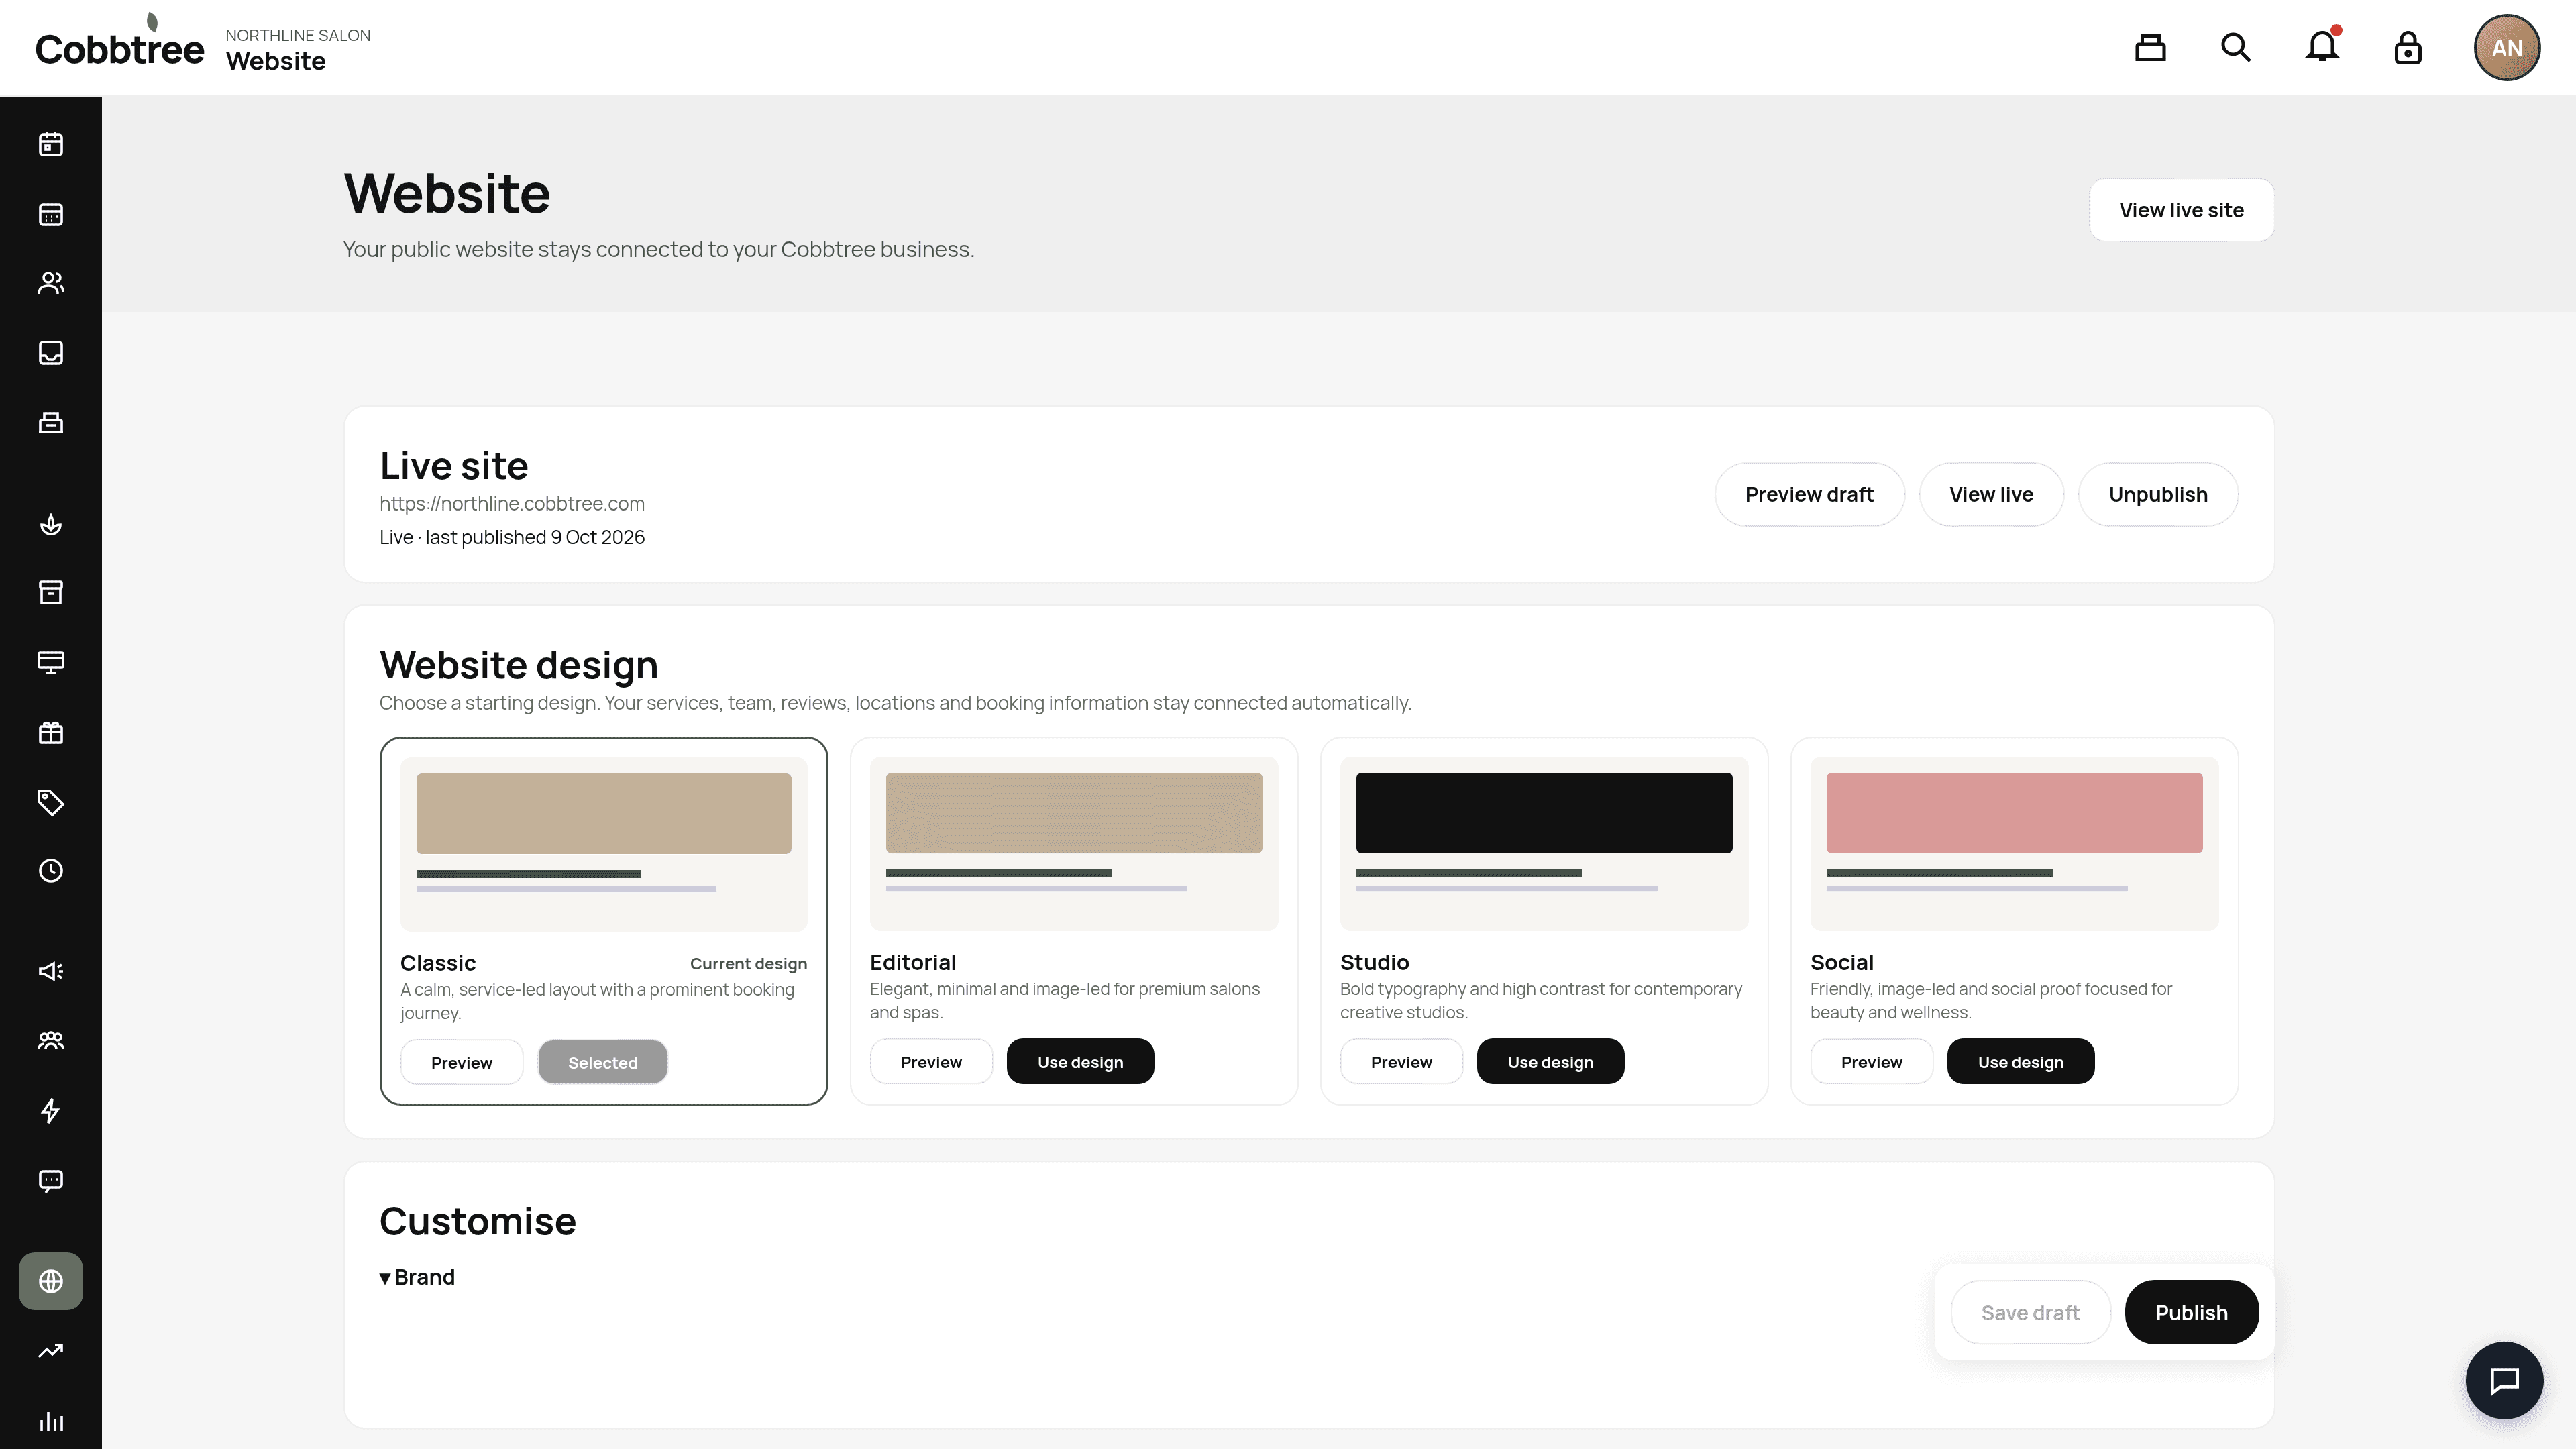Image resolution: width=2576 pixels, height=1449 pixels.
Task: Open the price tag icon in sidebar
Action: [x=51, y=802]
